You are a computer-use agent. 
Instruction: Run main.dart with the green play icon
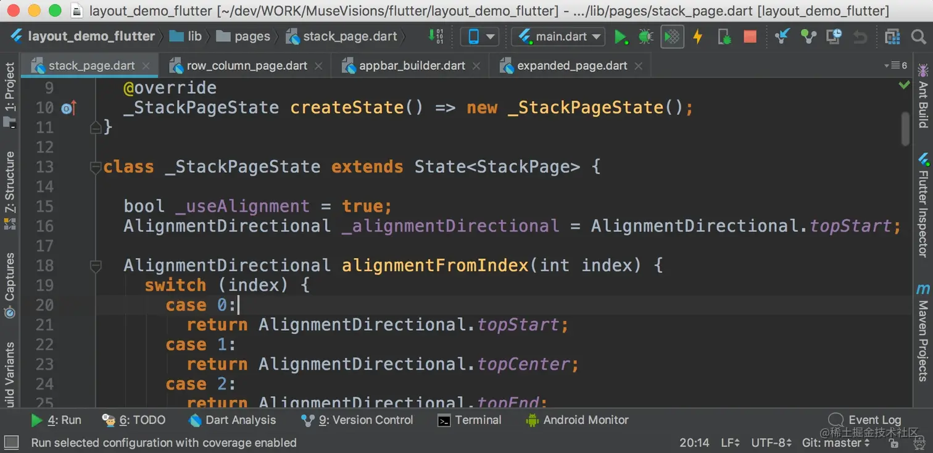click(620, 37)
